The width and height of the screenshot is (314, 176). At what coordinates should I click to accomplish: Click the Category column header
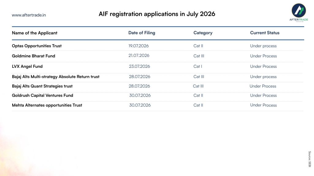[x=203, y=33]
